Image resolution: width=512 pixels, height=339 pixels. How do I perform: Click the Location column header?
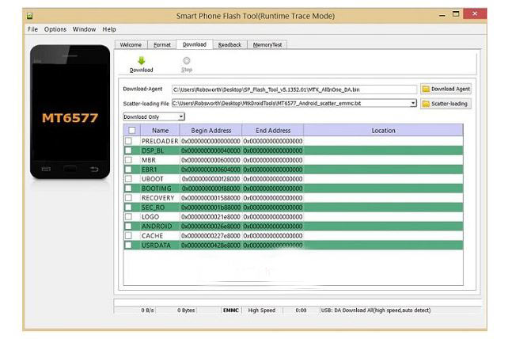pos(383,131)
